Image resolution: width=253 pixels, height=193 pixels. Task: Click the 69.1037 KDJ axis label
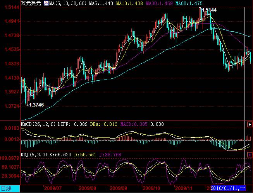click(11, 167)
